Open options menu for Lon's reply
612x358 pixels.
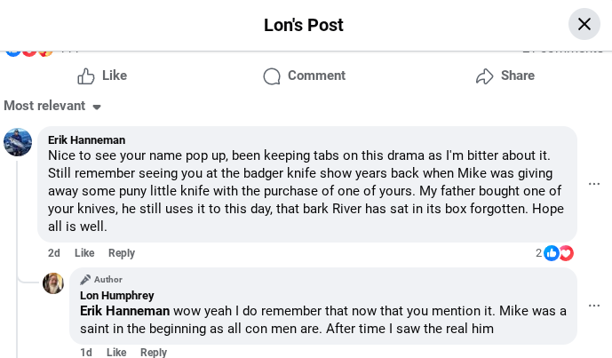point(594,306)
